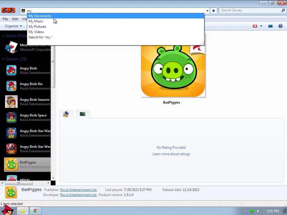Click the game list scroll down arrow
This screenshot has width=287, height=215.
53,178
